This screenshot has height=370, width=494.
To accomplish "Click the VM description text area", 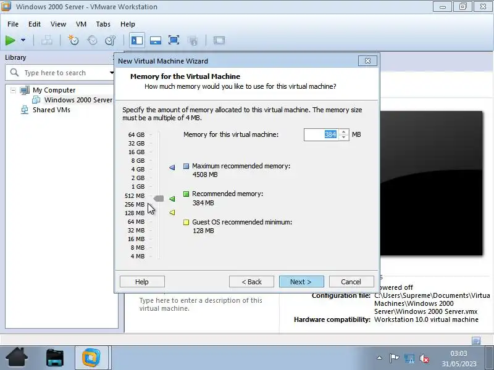I will 201,305.
